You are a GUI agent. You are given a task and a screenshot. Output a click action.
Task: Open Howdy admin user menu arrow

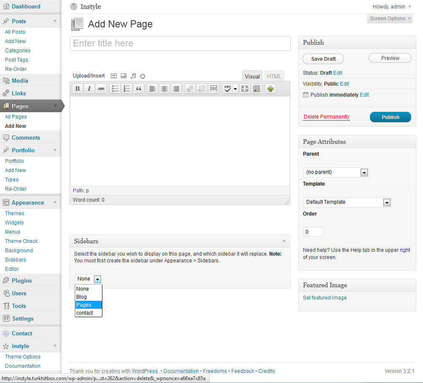tap(410, 7)
